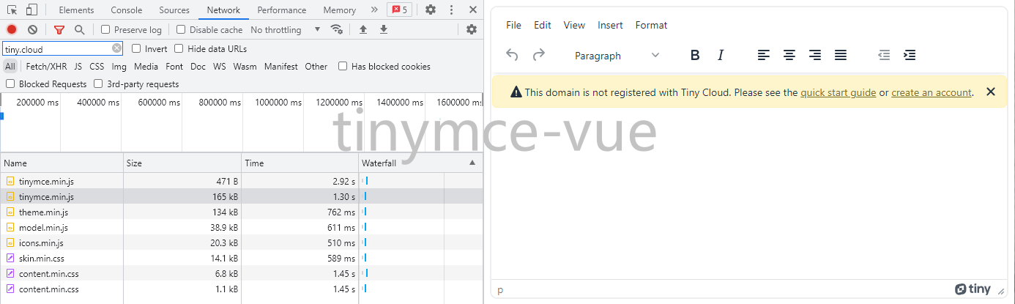Enable Preserve log checkbox

click(105, 30)
